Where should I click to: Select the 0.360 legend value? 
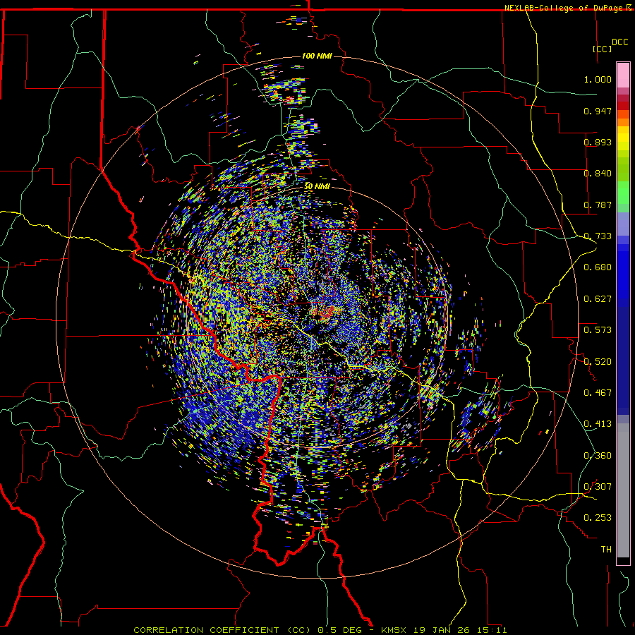(598, 456)
